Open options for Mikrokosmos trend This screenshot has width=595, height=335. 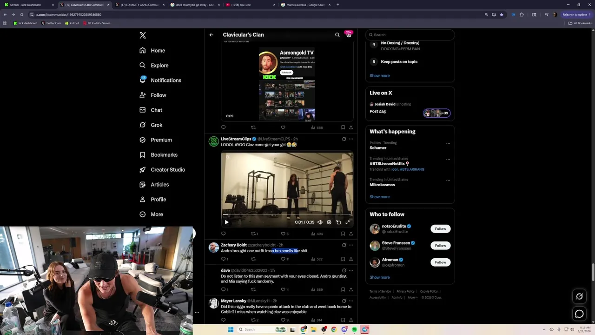coord(448,180)
